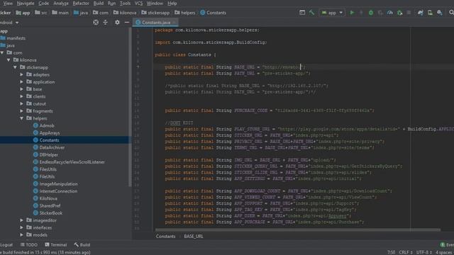Click the CRLF line separator status item
454x255 pixels.
coord(405,252)
